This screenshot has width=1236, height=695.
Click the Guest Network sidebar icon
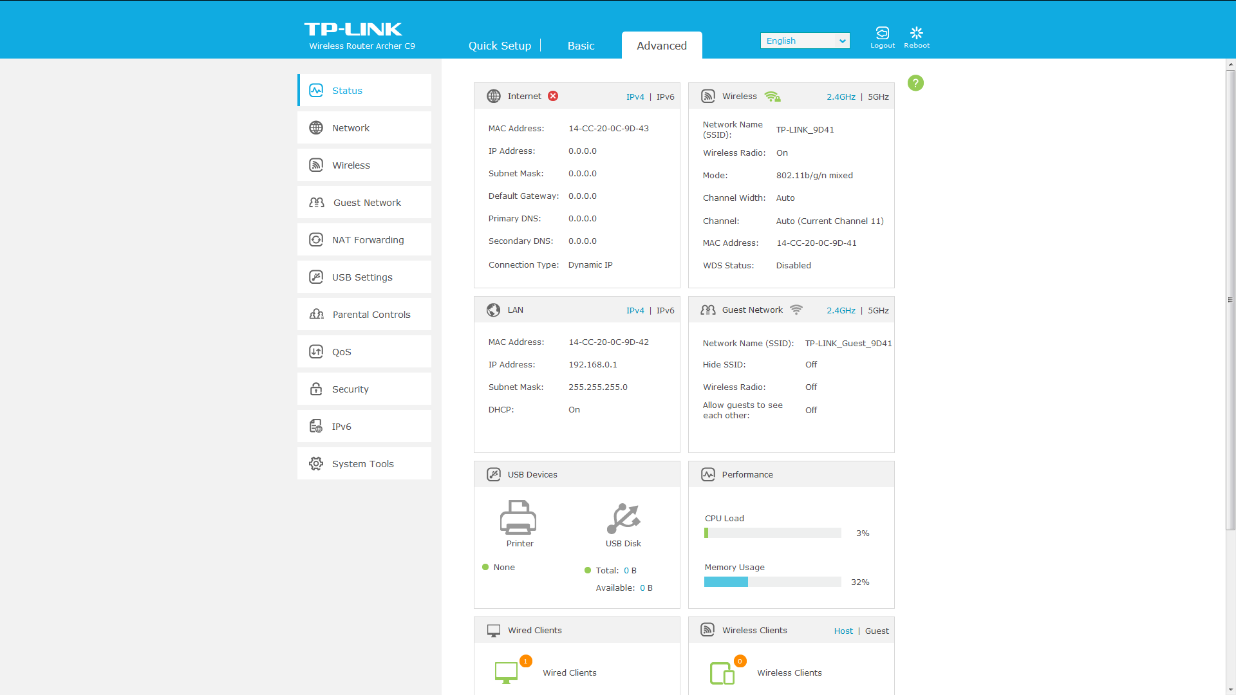[317, 202]
